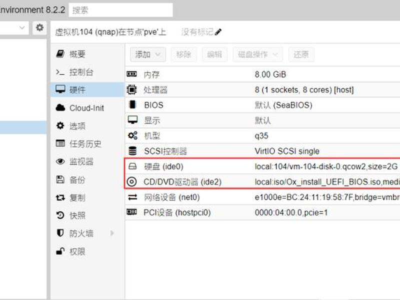Click the 硬盘 (ide0) drive icon

pyautogui.click(x=132, y=166)
